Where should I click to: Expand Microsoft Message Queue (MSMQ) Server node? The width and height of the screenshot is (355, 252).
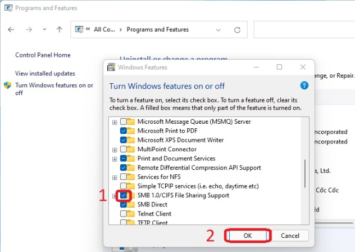tap(115, 123)
